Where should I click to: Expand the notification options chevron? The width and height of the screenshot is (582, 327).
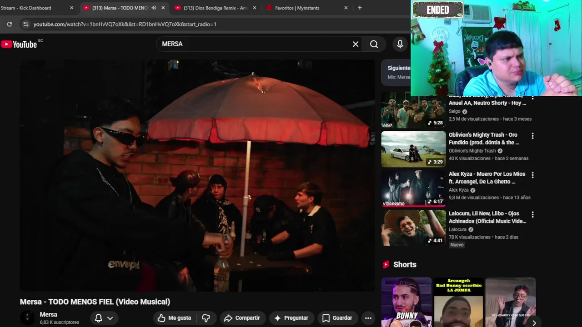pyautogui.click(x=110, y=318)
